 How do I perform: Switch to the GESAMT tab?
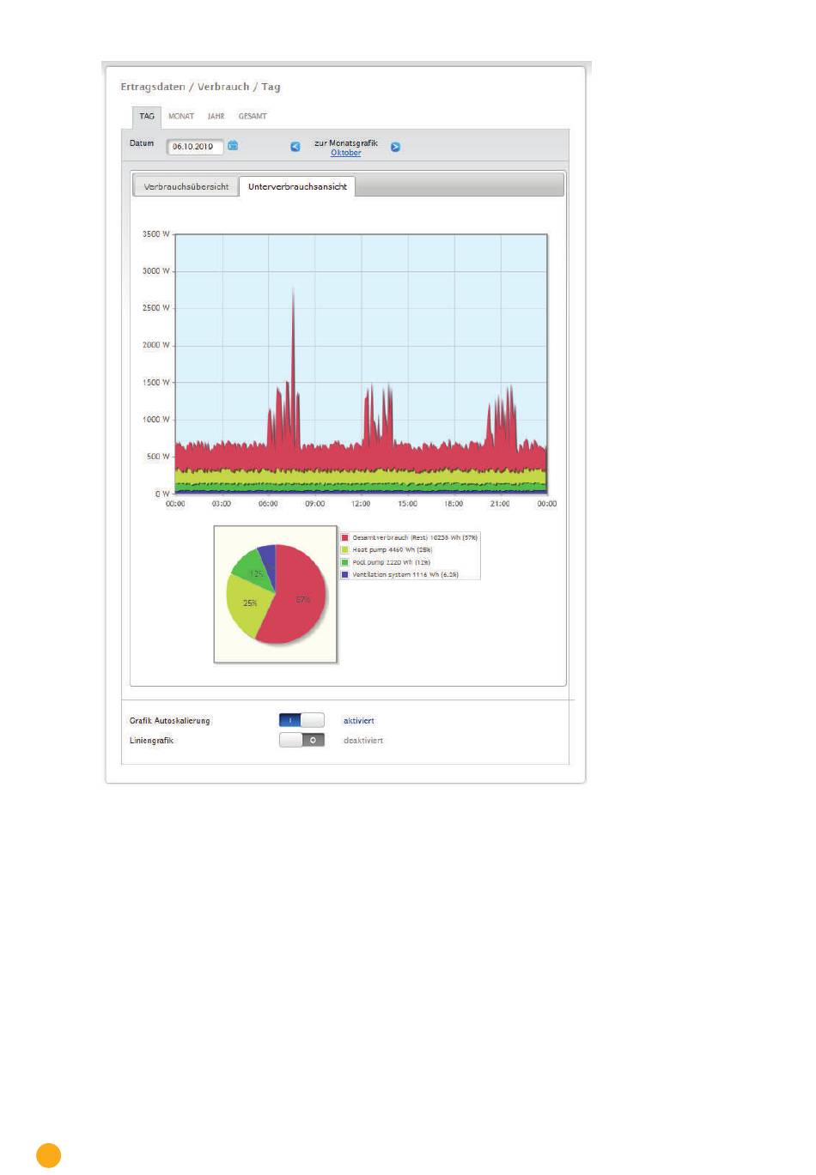click(253, 116)
